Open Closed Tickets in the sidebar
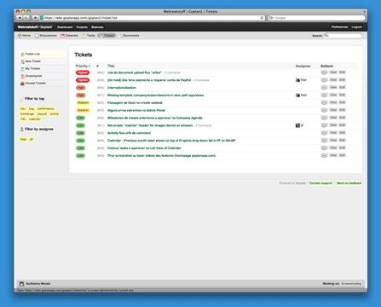The height and width of the screenshot is (307, 381). tap(42, 84)
